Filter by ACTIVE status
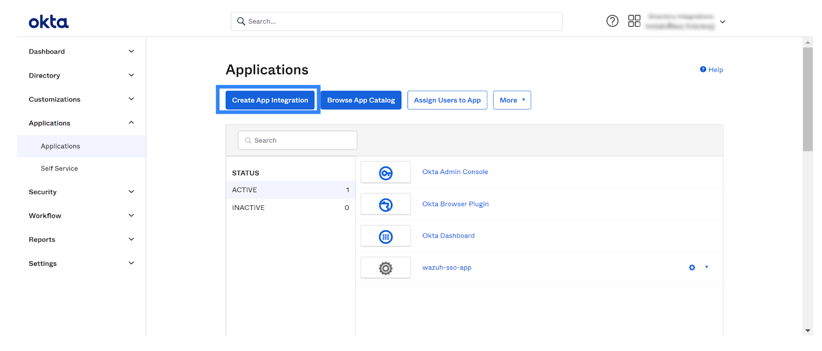The height and width of the screenshot is (351, 822). (x=290, y=190)
